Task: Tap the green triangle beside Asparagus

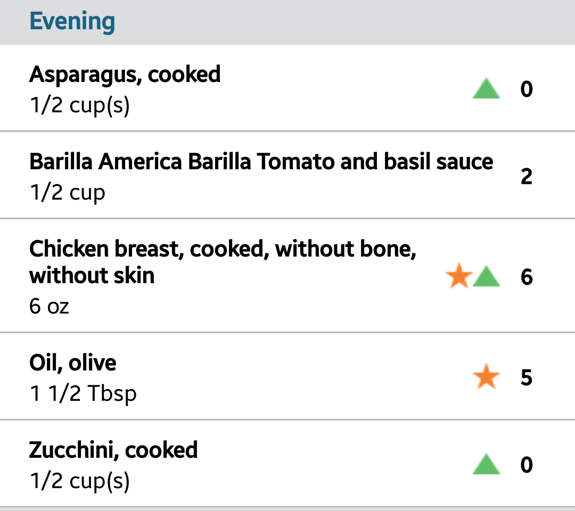Action: 486,89
